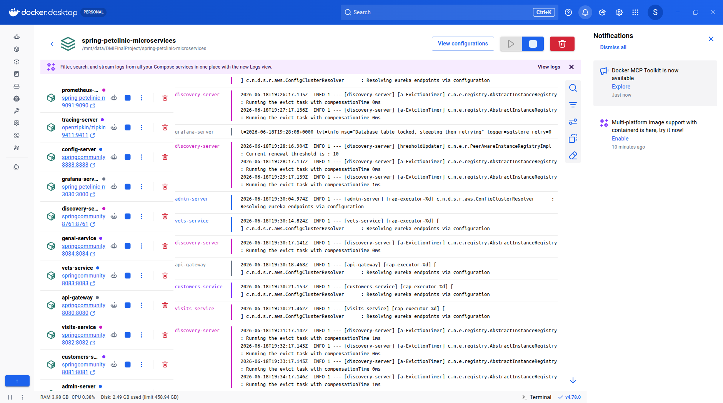Jump to bottom of logs arrow

coord(573,380)
